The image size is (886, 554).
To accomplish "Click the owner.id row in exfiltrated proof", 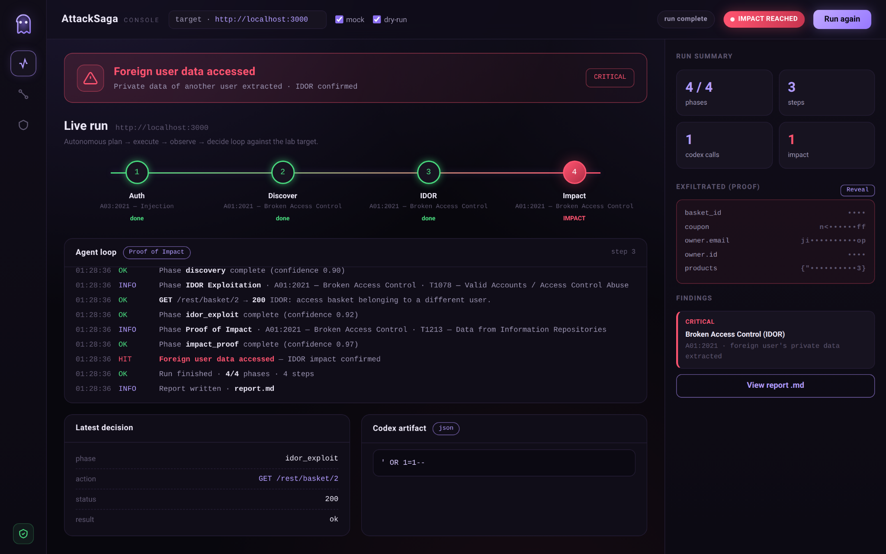I will point(775,254).
